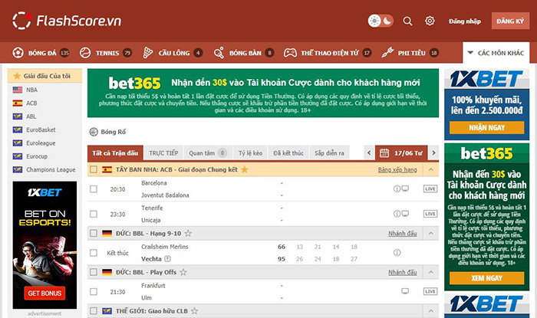Collapse the Giao hữu CLB section
Screen dimensions: 537x318
point(431,311)
